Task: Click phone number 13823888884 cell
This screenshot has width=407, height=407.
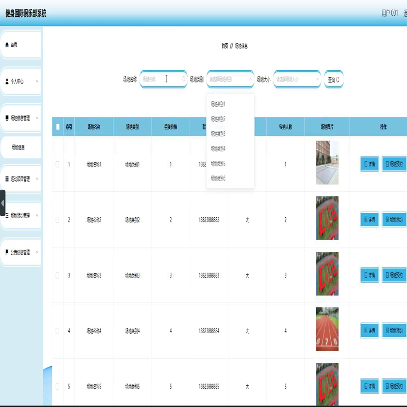Action: tap(209, 331)
